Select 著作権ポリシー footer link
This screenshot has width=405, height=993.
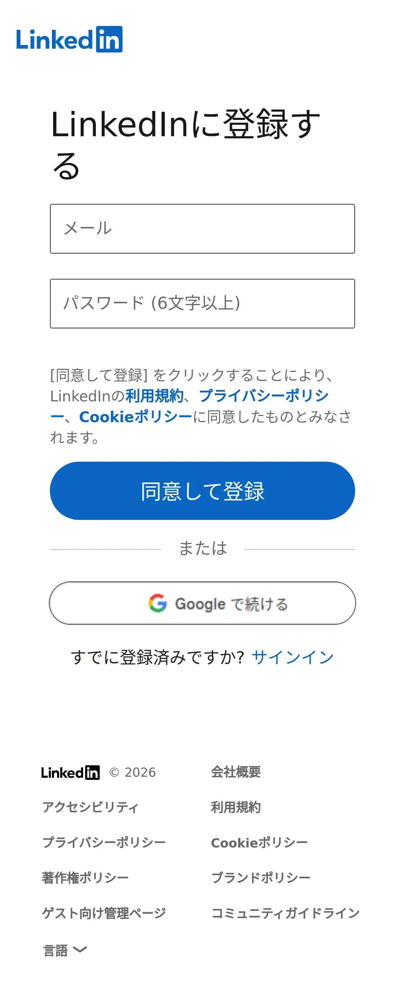(85, 878)
